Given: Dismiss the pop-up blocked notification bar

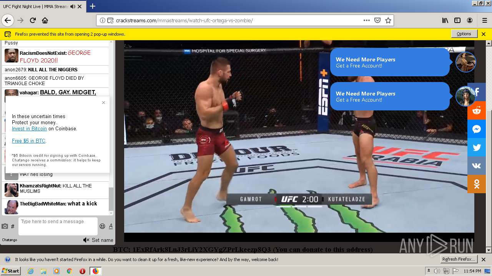Looking at the screenshot, I should coord(484,34).
